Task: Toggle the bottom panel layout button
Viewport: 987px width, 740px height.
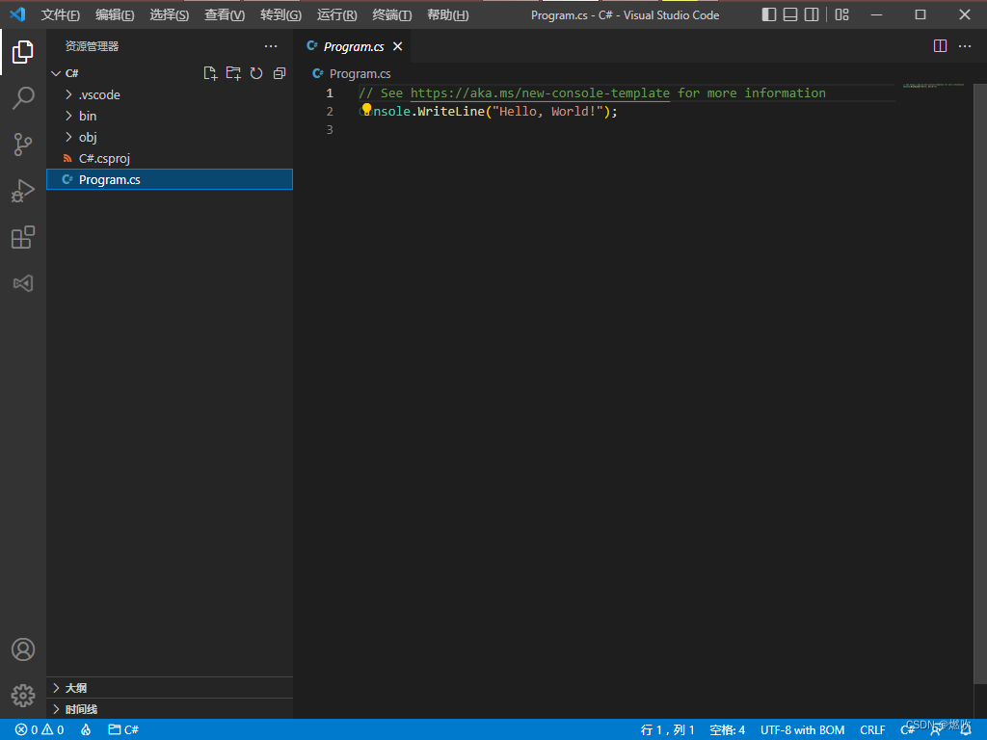Action: pos(790,14)
